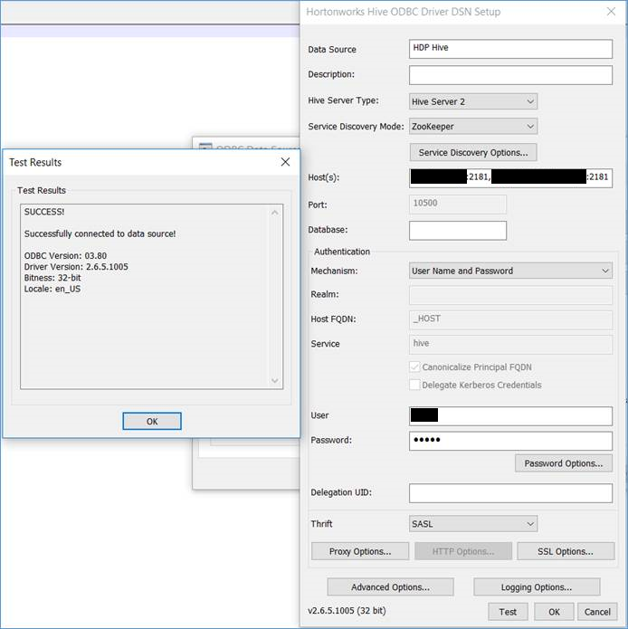This screenshot has height=629, width=628.
Task: Toggle Delegate Kerberos Credentials checkbox
Action: click(414, 385)
